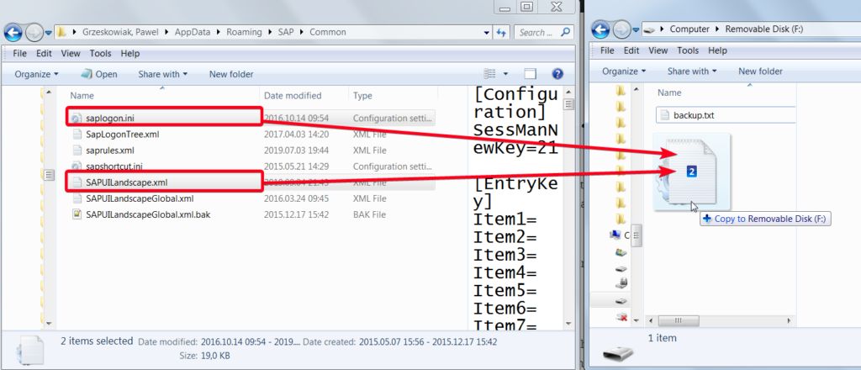Click the search magnifier icon
Viewport: 861px width, 370px height.
568,33
